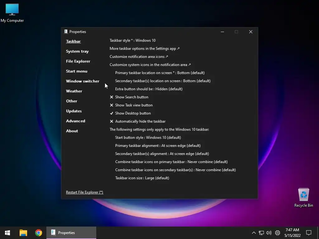Toggle Show Search button option
Screen dimensions: 319x239
point(129,97)
